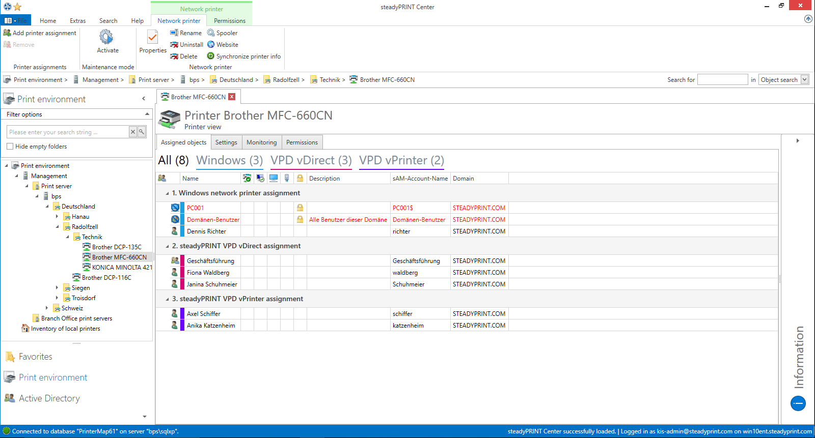The height and width of the screenshot is (438, 815).
Task: Open the Home ribbon tab
Action: click(48, 20)
